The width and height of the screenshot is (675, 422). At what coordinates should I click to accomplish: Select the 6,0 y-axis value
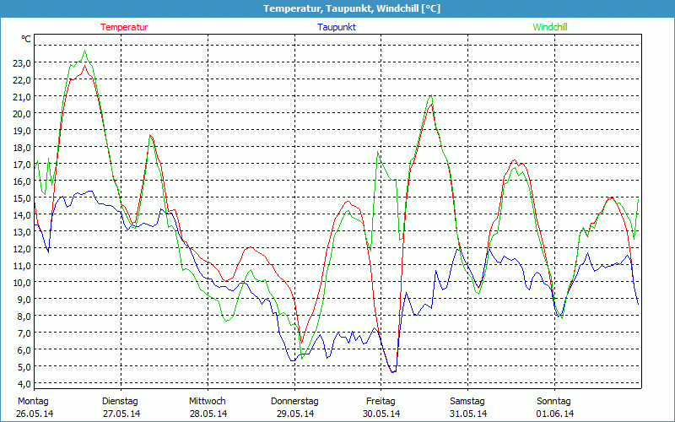coord(24,350)
